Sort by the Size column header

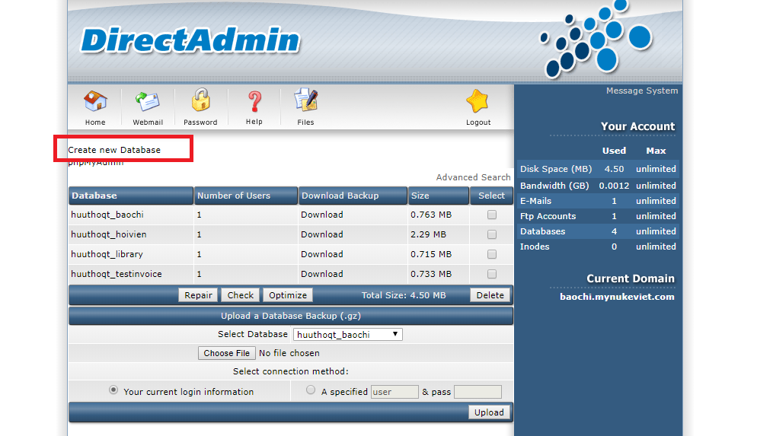(x=420, y=196)
